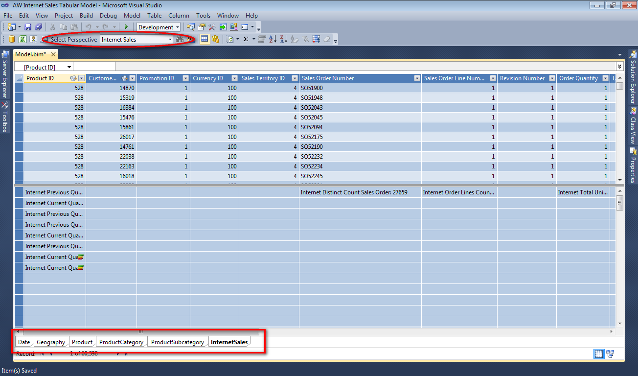Click the Process table refresh icon

(x=230, y=39)
